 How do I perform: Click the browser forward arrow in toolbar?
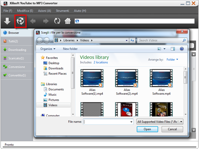tap(46, 21)
